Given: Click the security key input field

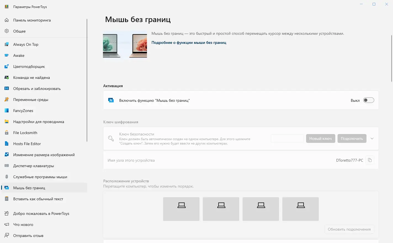Looking at the screenshot, I should pyautogui.click(x=287, y=138).
